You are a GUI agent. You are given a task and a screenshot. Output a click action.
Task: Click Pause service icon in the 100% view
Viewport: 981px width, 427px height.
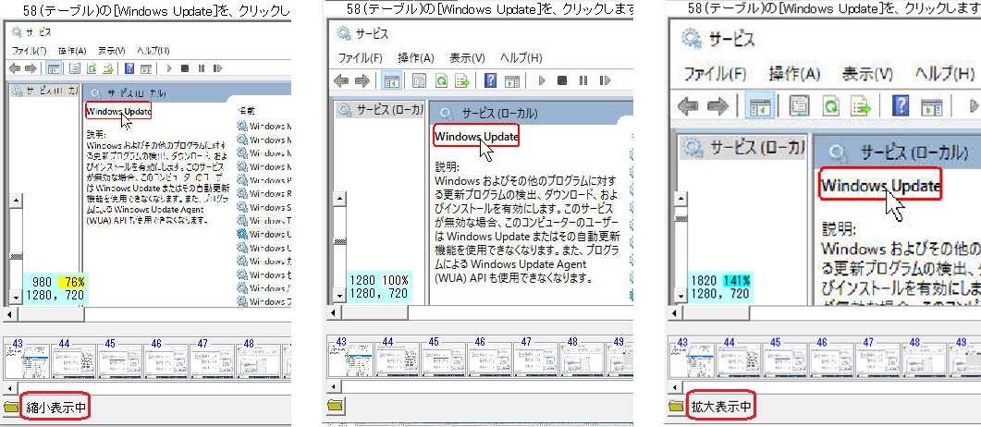click(583, 80)
